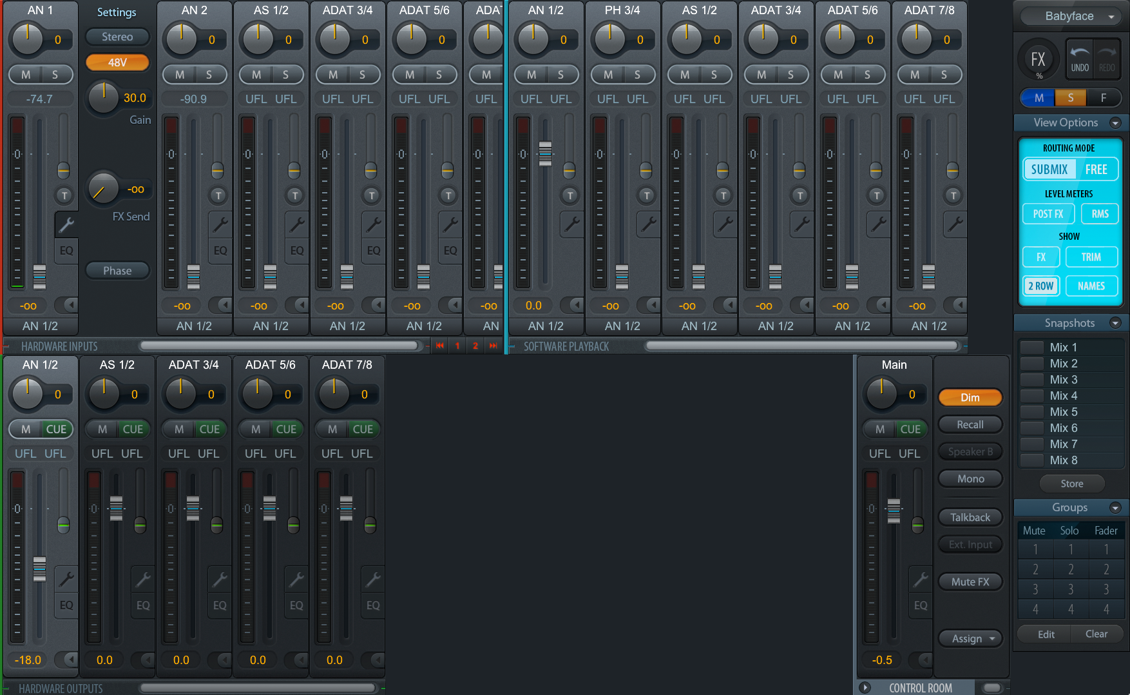Mute the AN 1 input channel
Image resolution: width=1130 pixels, height=695 pixels.
pyautogui.click(x=26, y=75)
